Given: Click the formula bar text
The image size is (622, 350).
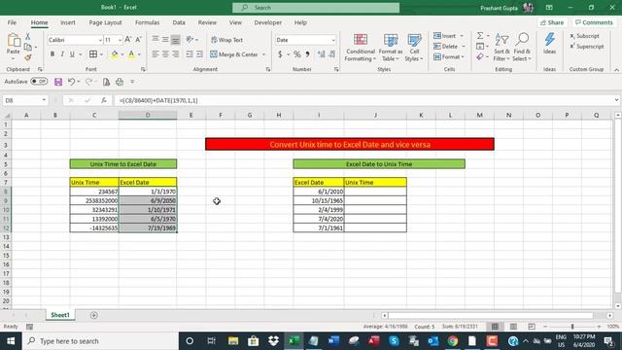Looking at the screenshot, I should pos(158,100).
